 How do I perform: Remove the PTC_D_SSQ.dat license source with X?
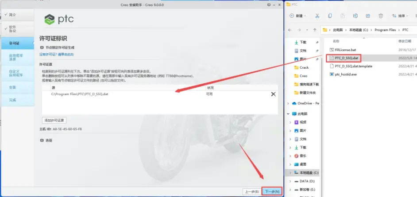(273, 94)
